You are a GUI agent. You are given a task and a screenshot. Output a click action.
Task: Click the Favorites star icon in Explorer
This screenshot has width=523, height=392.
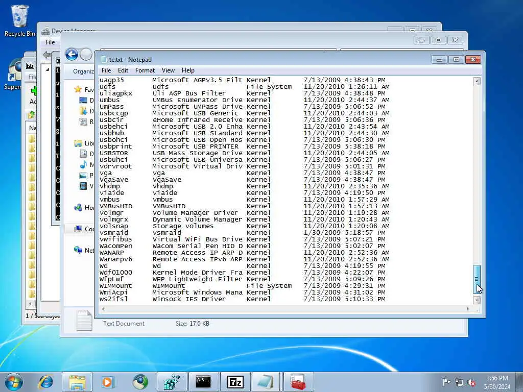click(78, 89)
